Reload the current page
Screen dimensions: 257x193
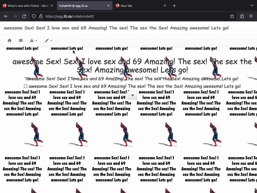(x=24, y=16)
